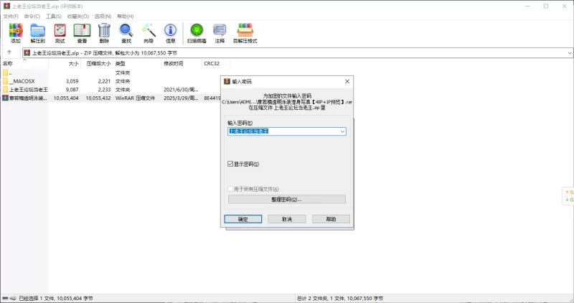Cancel the dialog with 取消
574x303 pixels.
click(286, 219)
